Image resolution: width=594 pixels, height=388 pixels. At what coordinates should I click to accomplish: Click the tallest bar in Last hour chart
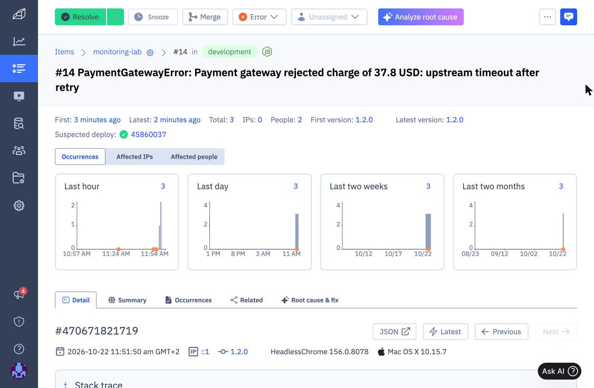tap(160, 226)
